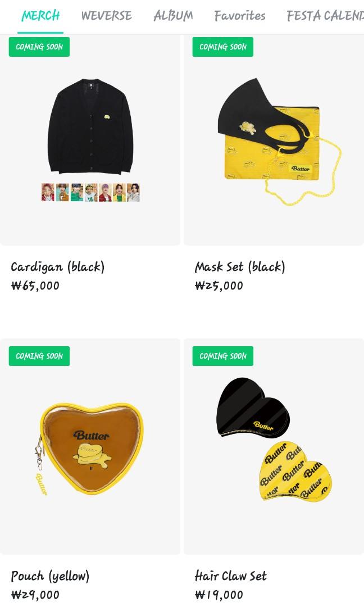Click the COMING SOON badge on Hair Claw Set
This screenshot has width=364, height=607.
(x=223, y=356)
